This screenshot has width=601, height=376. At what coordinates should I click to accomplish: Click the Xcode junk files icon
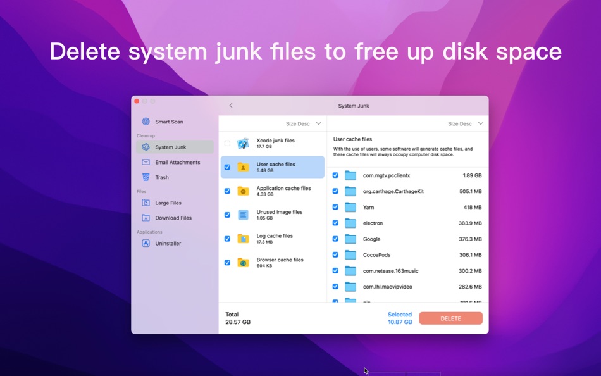[x=243, y=144]
